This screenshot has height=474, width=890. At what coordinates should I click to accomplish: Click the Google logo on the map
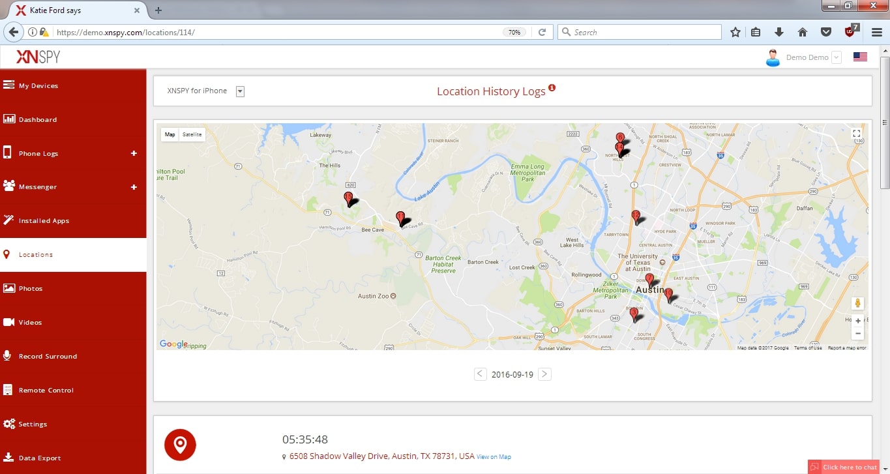[173, 344]
